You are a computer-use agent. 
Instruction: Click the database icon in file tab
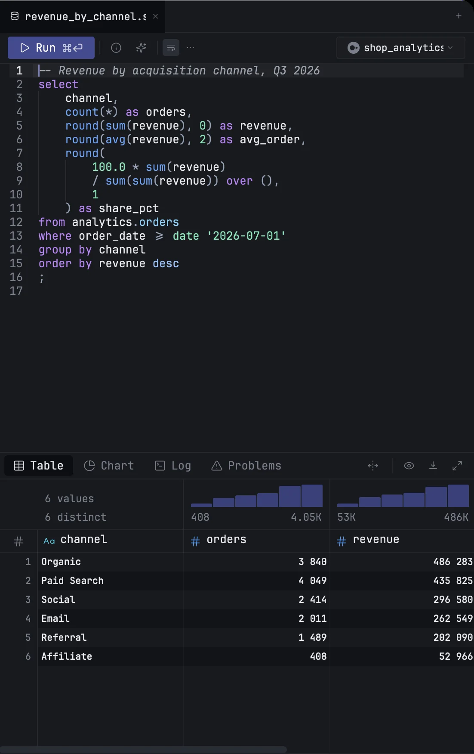[15, 16]
